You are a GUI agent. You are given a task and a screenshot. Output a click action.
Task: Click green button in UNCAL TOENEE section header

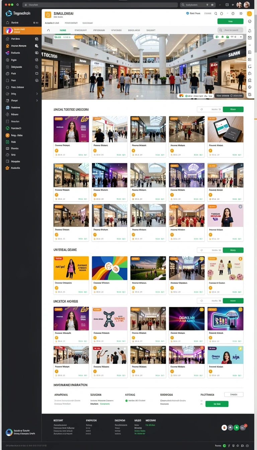click(233, 109)
